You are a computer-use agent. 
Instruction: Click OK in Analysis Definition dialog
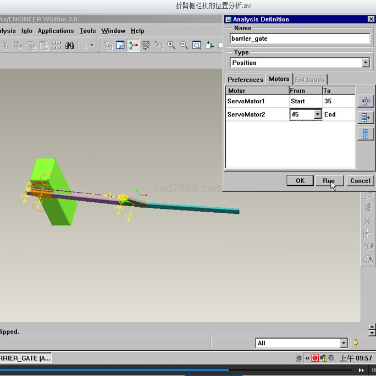point(300,180)
